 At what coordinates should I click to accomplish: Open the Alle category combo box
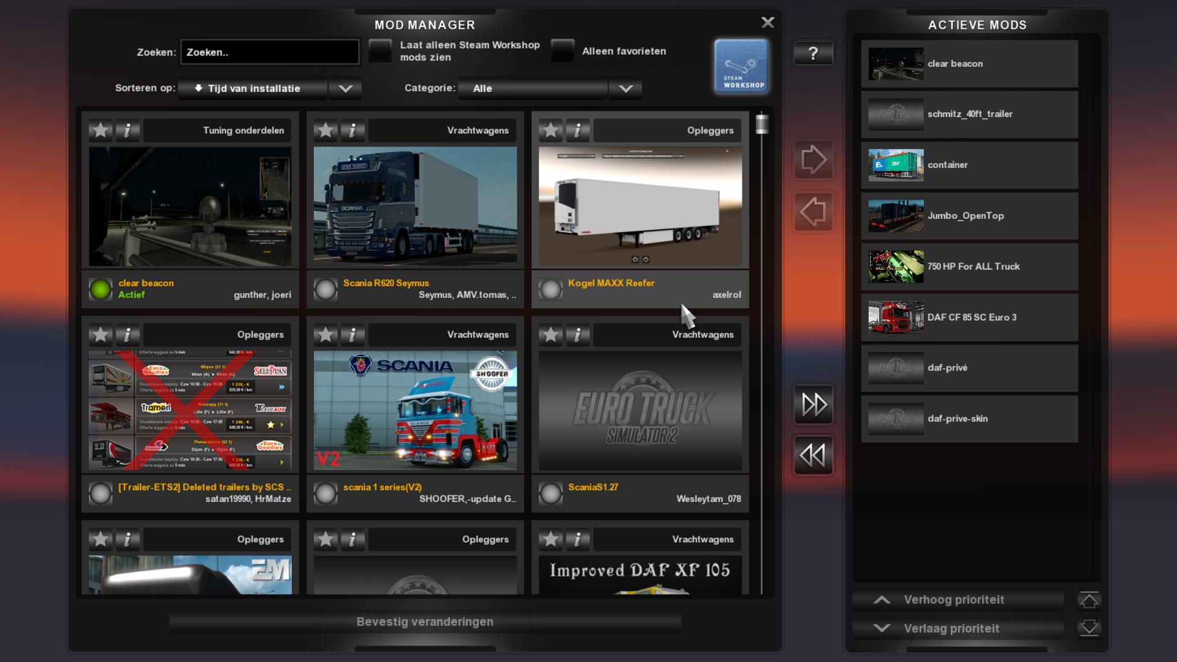click(533, 88)
